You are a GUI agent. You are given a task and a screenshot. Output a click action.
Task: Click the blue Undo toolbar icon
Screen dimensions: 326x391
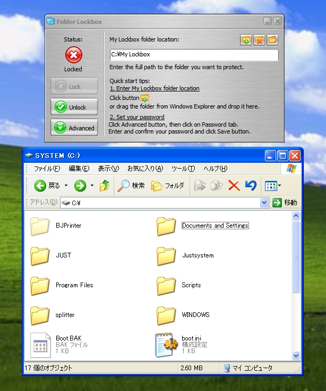[251, 186]
